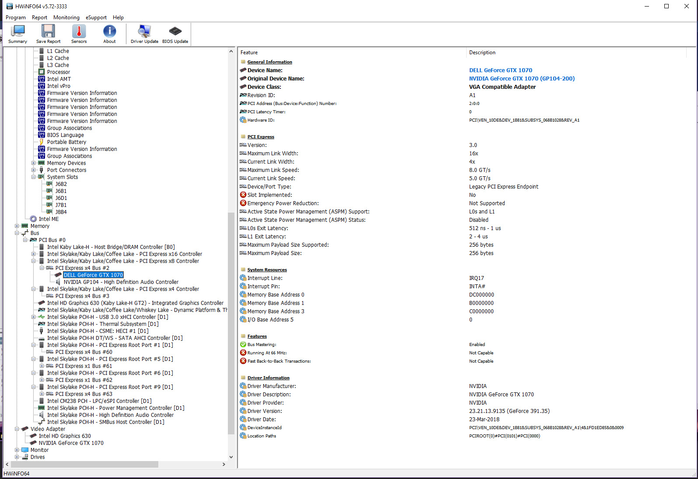Open the Help menu
The height and width of the screenshot is (479, 698).
click(x=118, y=17)
